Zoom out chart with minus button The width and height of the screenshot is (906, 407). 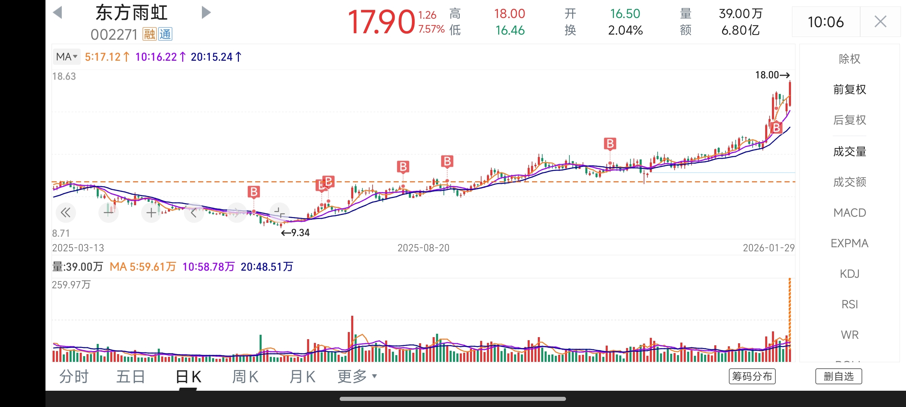tap(108, 212)
